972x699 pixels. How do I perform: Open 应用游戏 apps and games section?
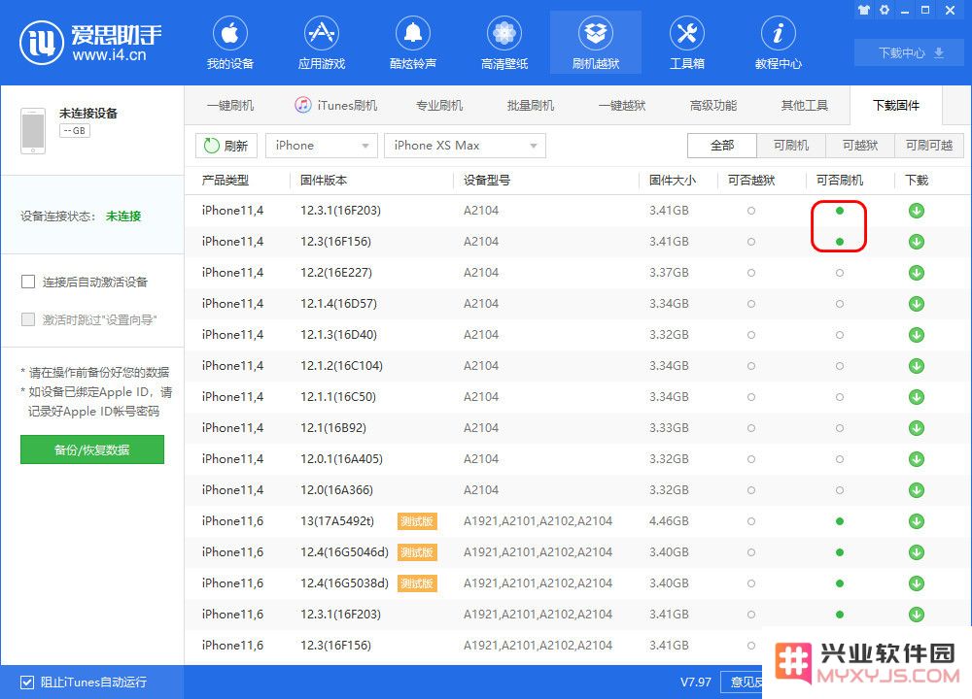coord(321,43)
